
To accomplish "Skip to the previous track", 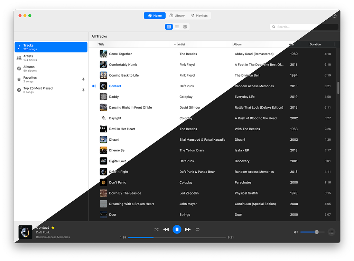I will point(166,229).
